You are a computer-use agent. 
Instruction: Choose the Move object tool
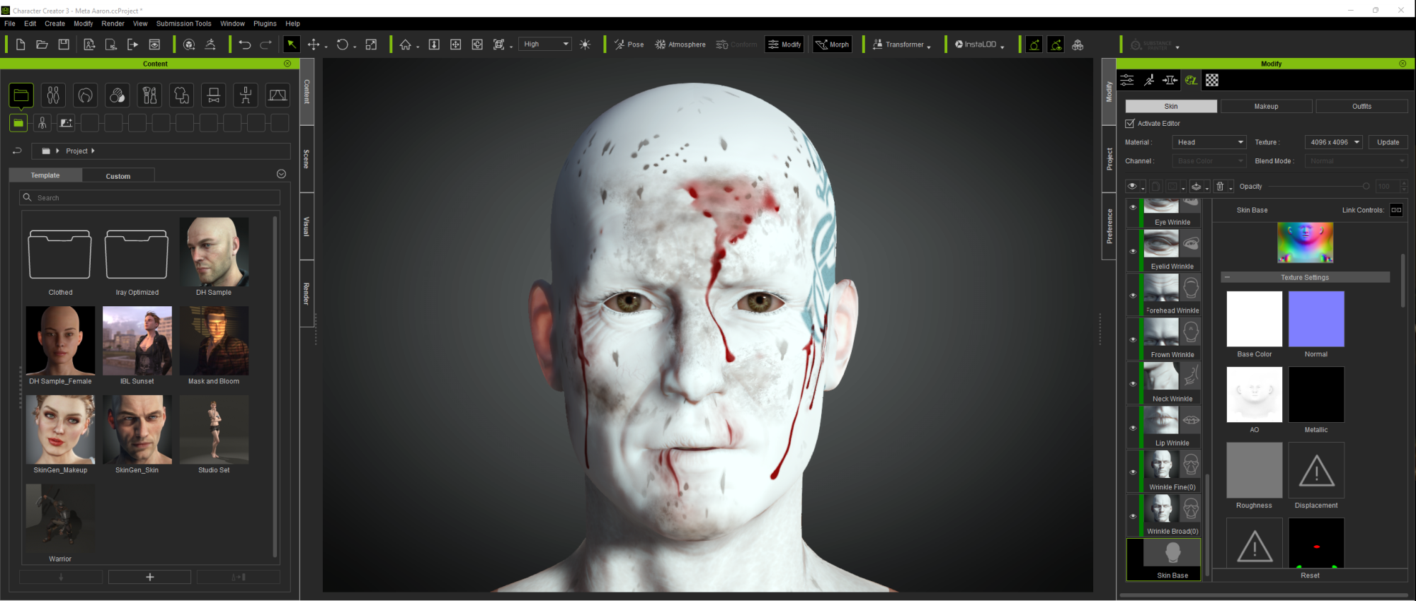pyautogui.click(x=314, y=45)
